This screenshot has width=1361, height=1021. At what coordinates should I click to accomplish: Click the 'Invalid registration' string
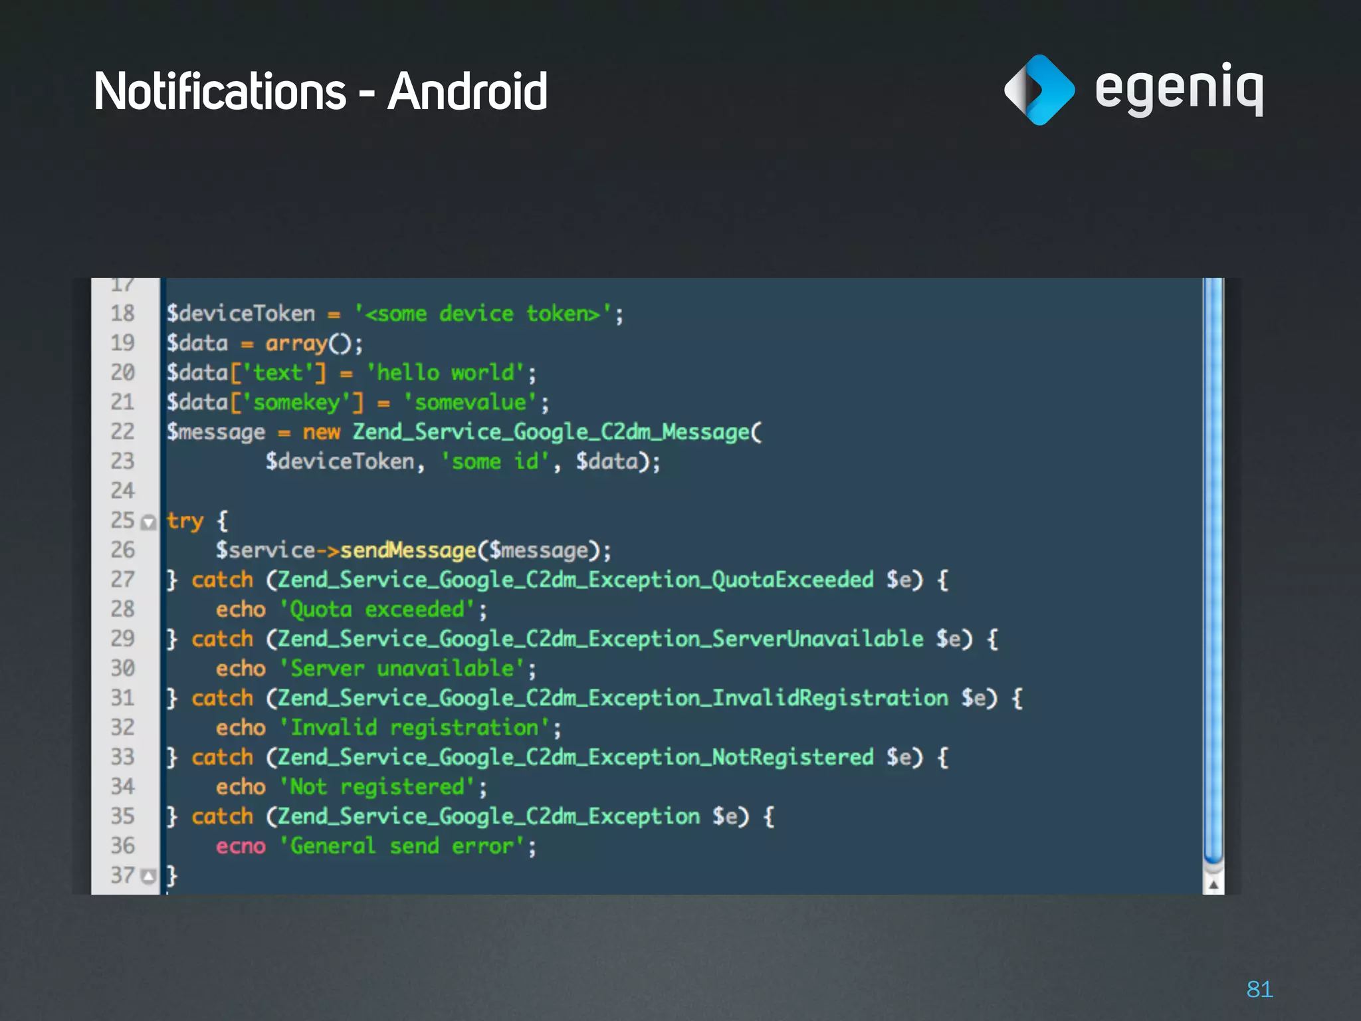[x=415, y=727]
